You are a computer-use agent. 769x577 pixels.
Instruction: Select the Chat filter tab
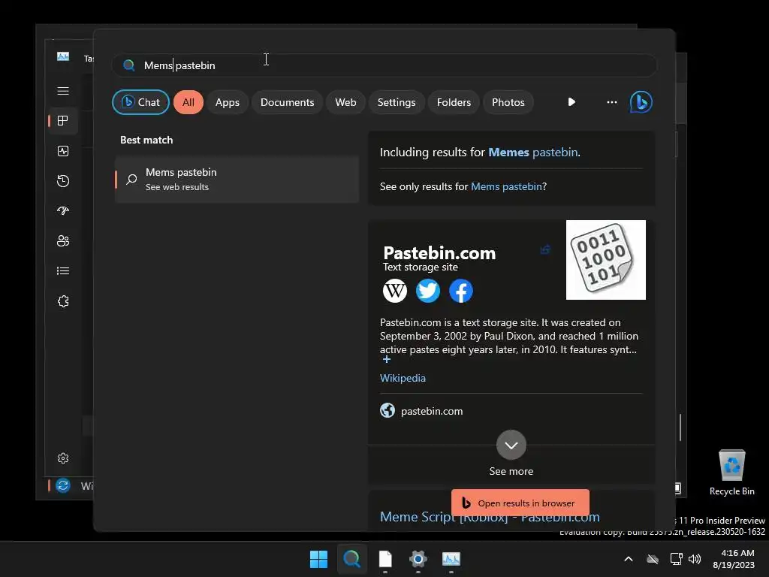(x=140, y=102)
